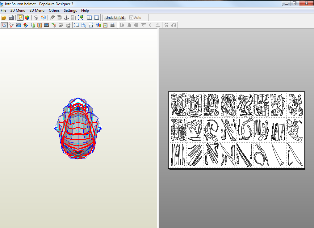Save the project with the floppy disk icon

click(11, 18)
